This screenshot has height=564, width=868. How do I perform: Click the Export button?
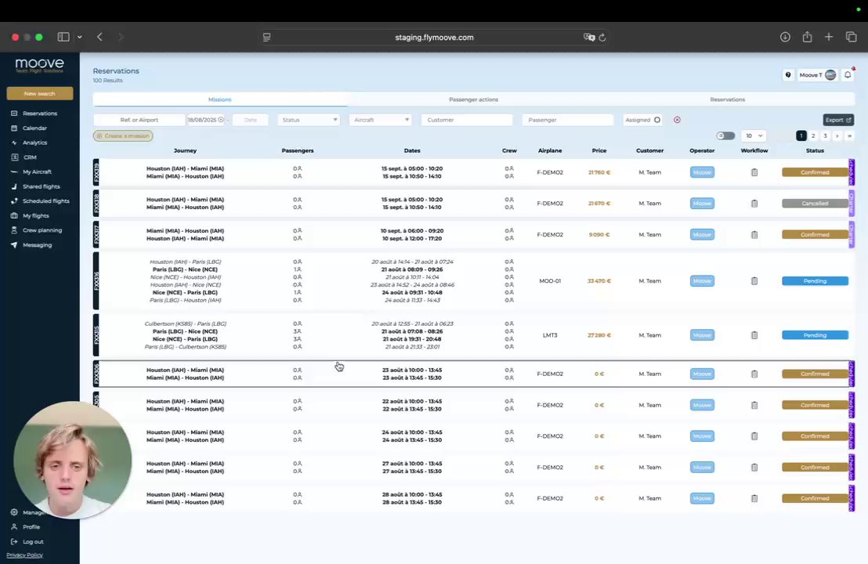838,120
